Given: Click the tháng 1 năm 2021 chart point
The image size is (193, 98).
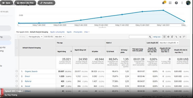Looking at the screenshot, I should click(163, 10).
